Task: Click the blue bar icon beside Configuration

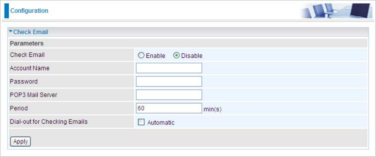Action: pyautogui.click(x=6, y=11)
